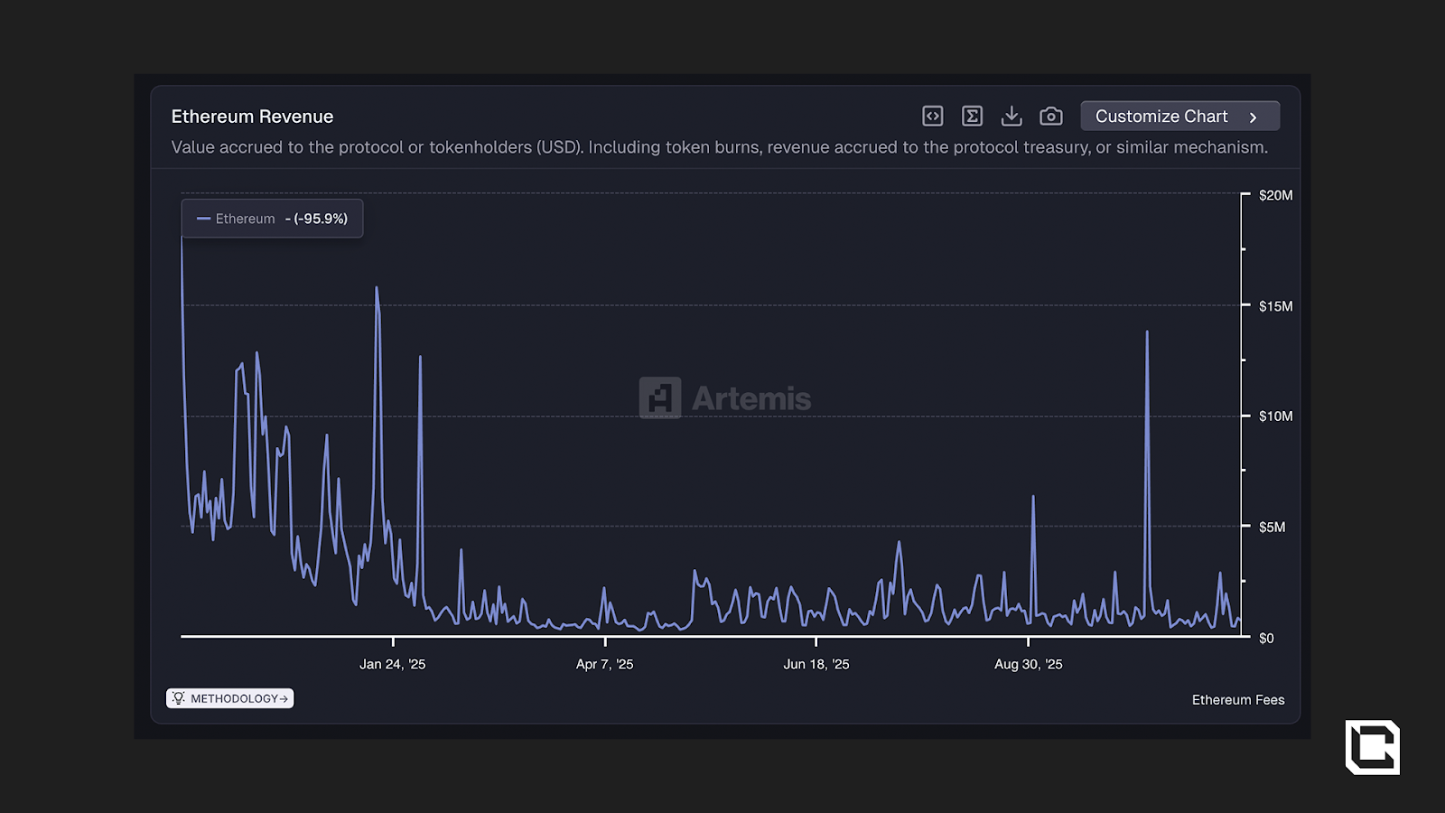The width and height of the screenshot is (1445, 813).
Task: Select the Jun 18, '25 axis marker
Action: click(816, 664)
